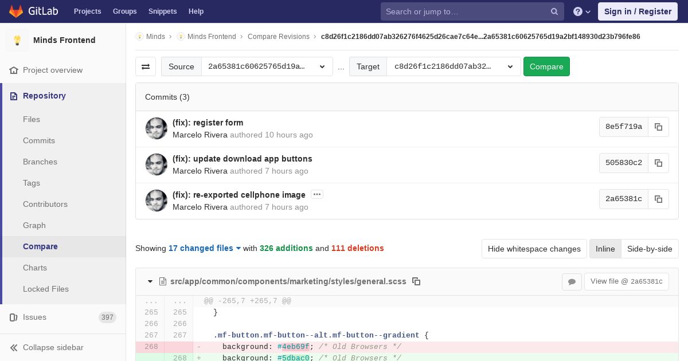Copy commit SHA 2a65381c

click(x=658, y=199)
